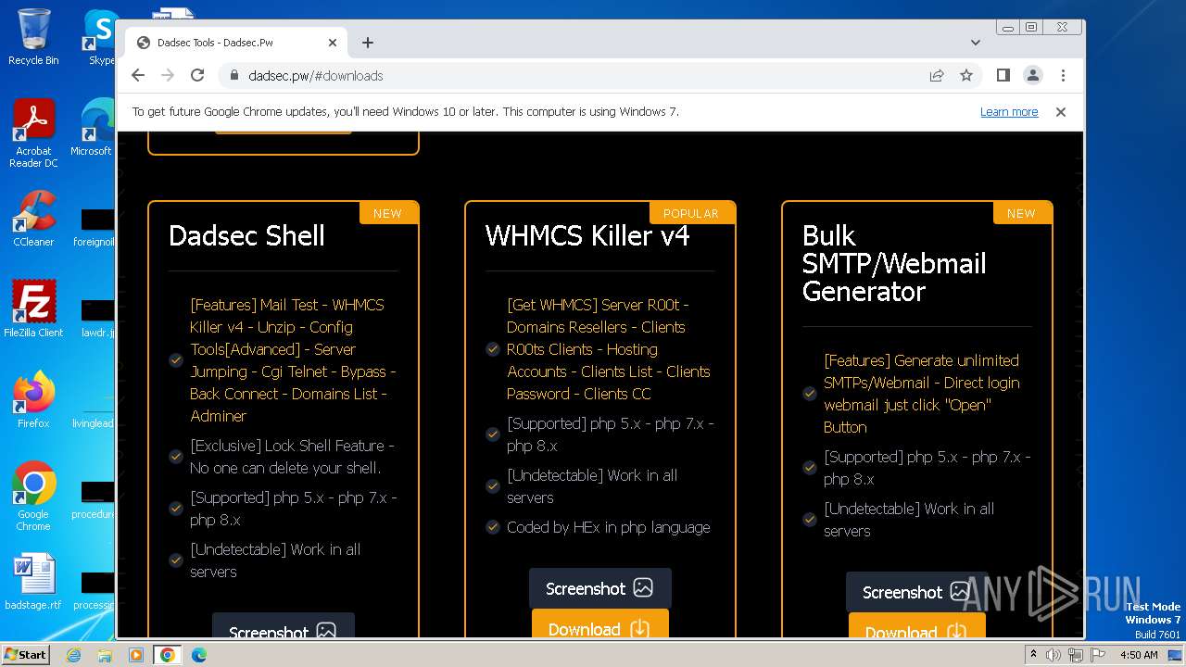
Task: Click the WHMCS Killer v4 heading
Action: coord(587,235)
